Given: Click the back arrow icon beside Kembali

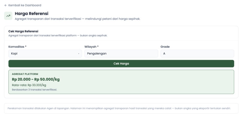Looking at the screenshot, I should [6, 5].
